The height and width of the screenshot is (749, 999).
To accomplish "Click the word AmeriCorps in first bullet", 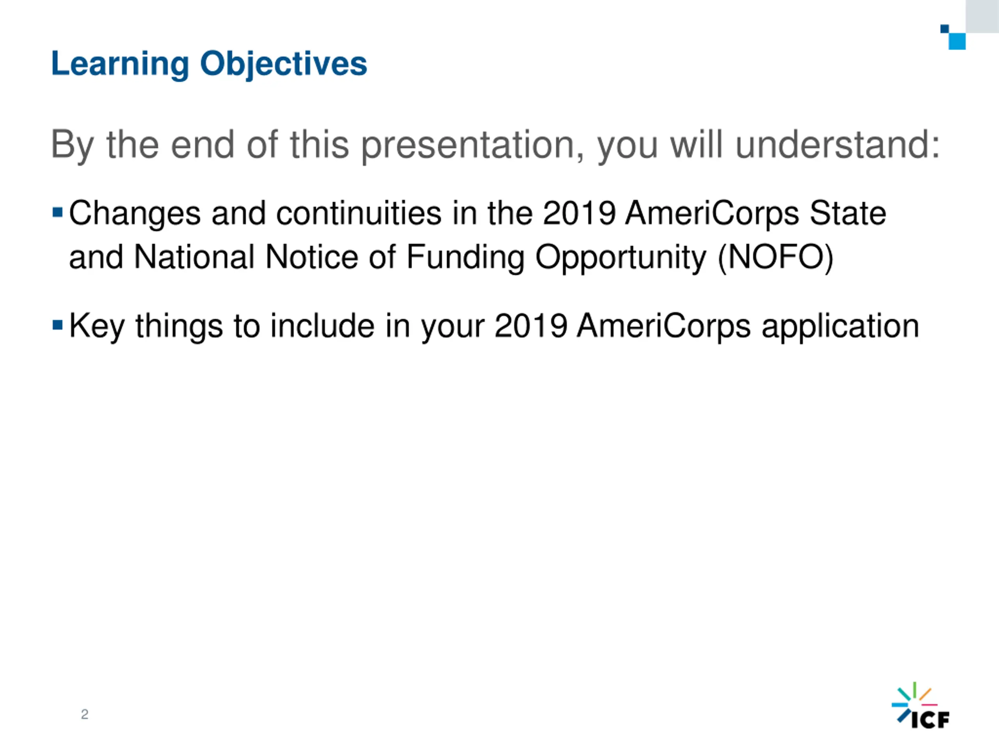I will pos(712,213).
